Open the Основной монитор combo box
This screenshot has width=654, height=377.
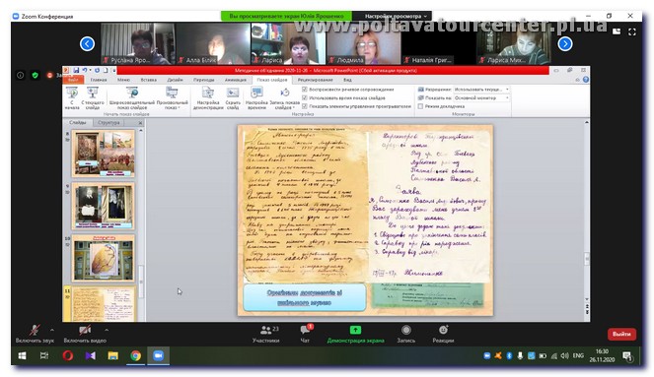click(x=481, y=97)
